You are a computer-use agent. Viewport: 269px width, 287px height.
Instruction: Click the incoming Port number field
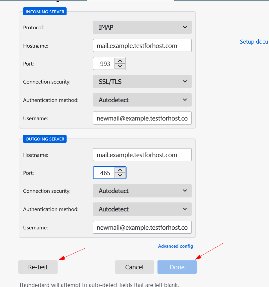(x=104, y=64)
